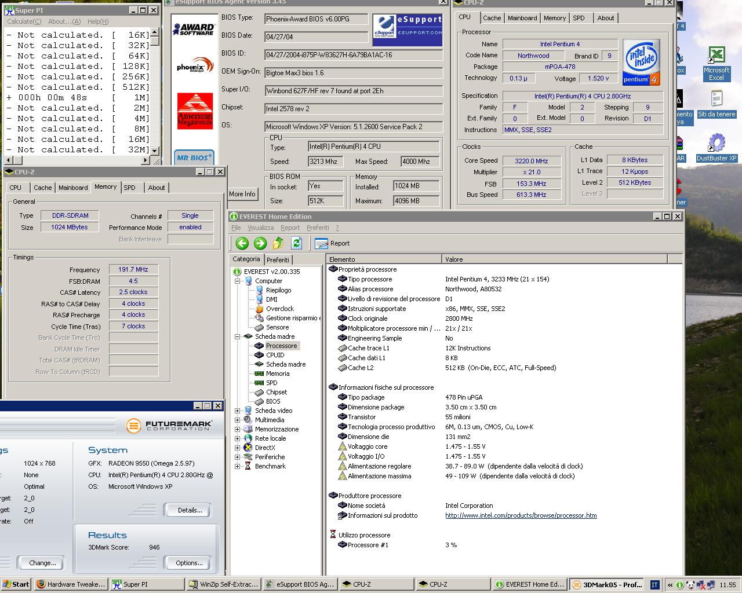Click the Valore column header

click(x=554, y=259)
